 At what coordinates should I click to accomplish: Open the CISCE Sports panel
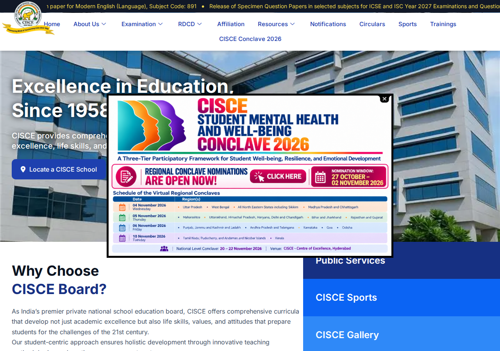tap(402, 298)
